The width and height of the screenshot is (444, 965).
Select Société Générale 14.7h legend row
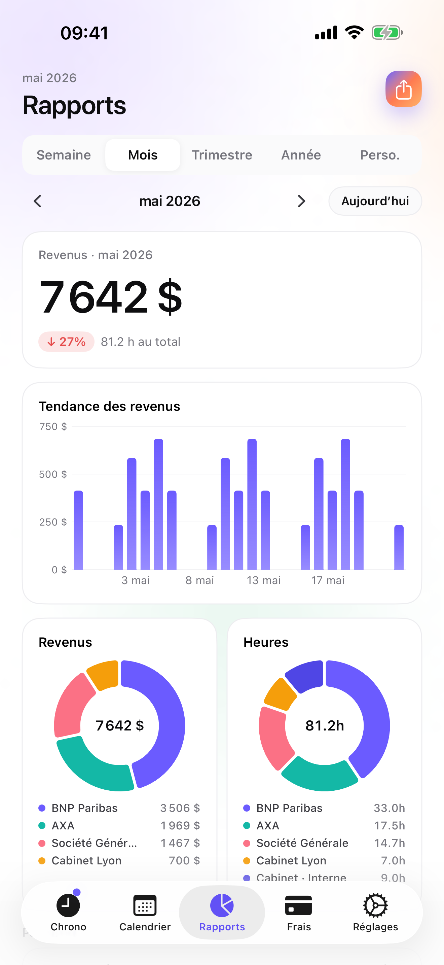point(324,843)
